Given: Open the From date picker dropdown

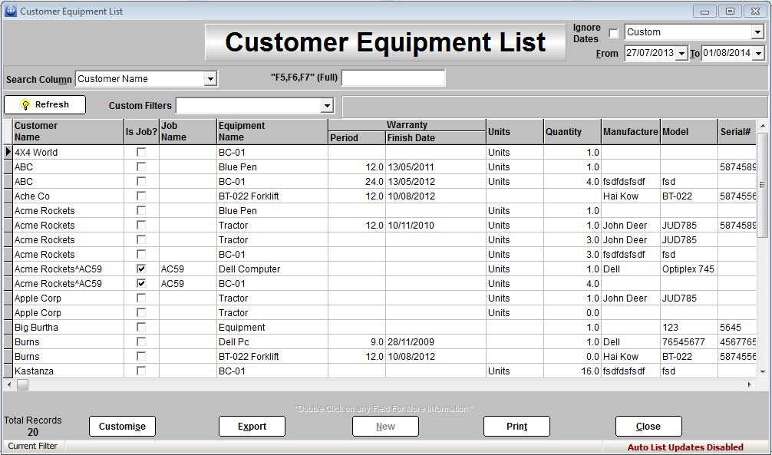Looking at the screenshot, I should [681, 53].
